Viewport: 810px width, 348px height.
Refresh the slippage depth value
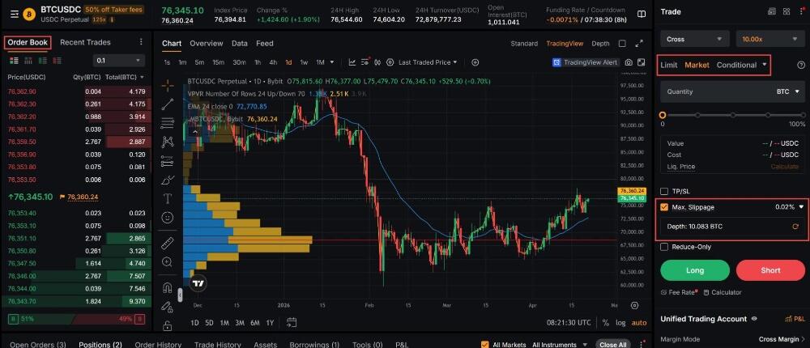pyautogui.click(x=795, y=227)
